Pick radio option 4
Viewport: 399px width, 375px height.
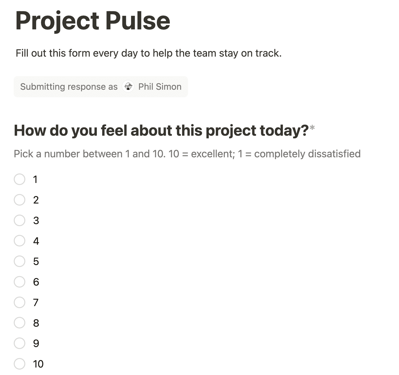click(x=20, y=241)
